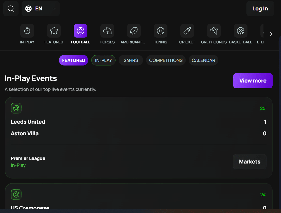Select the Basketball sport icon
Image resolution: width=281 pixels, height=213 pixels.
point(241,31)
